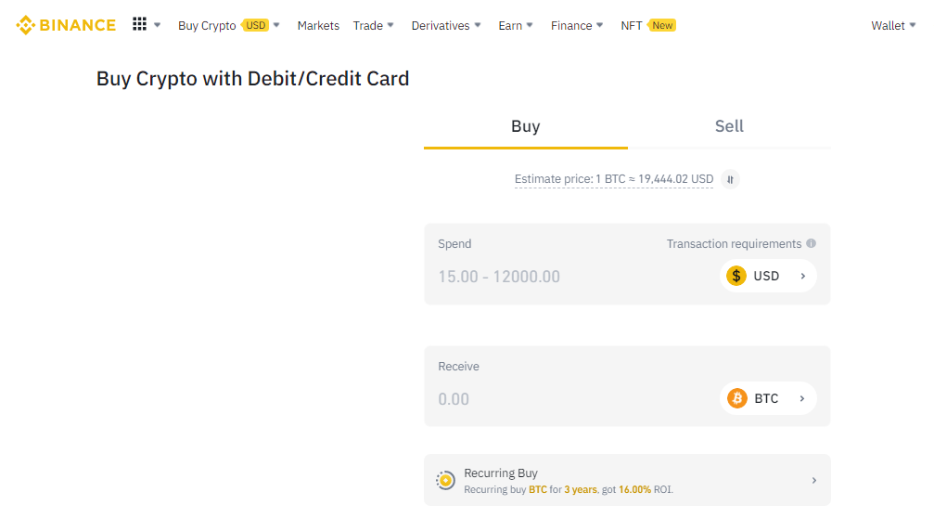This screenshot has width=934, height=518.
Task: Open the Finance menu
Action: click(570, 26)
